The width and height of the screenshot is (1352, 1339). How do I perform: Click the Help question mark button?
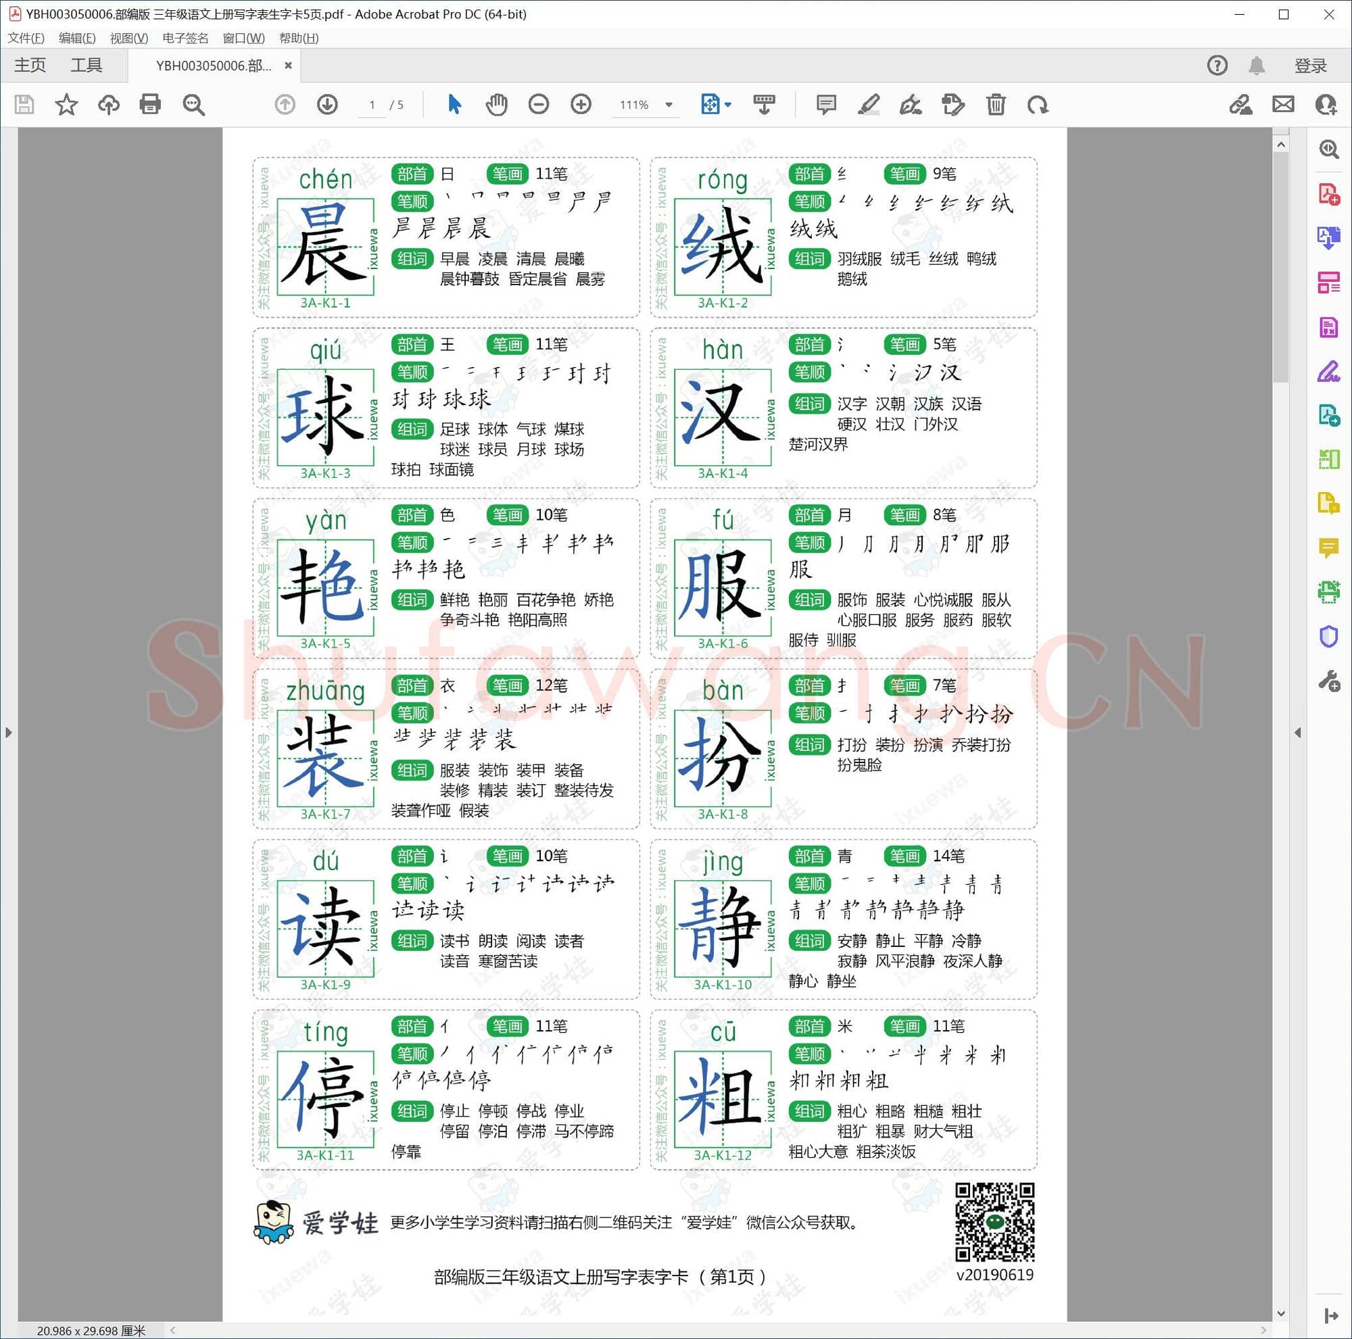tap(1217, 65)
